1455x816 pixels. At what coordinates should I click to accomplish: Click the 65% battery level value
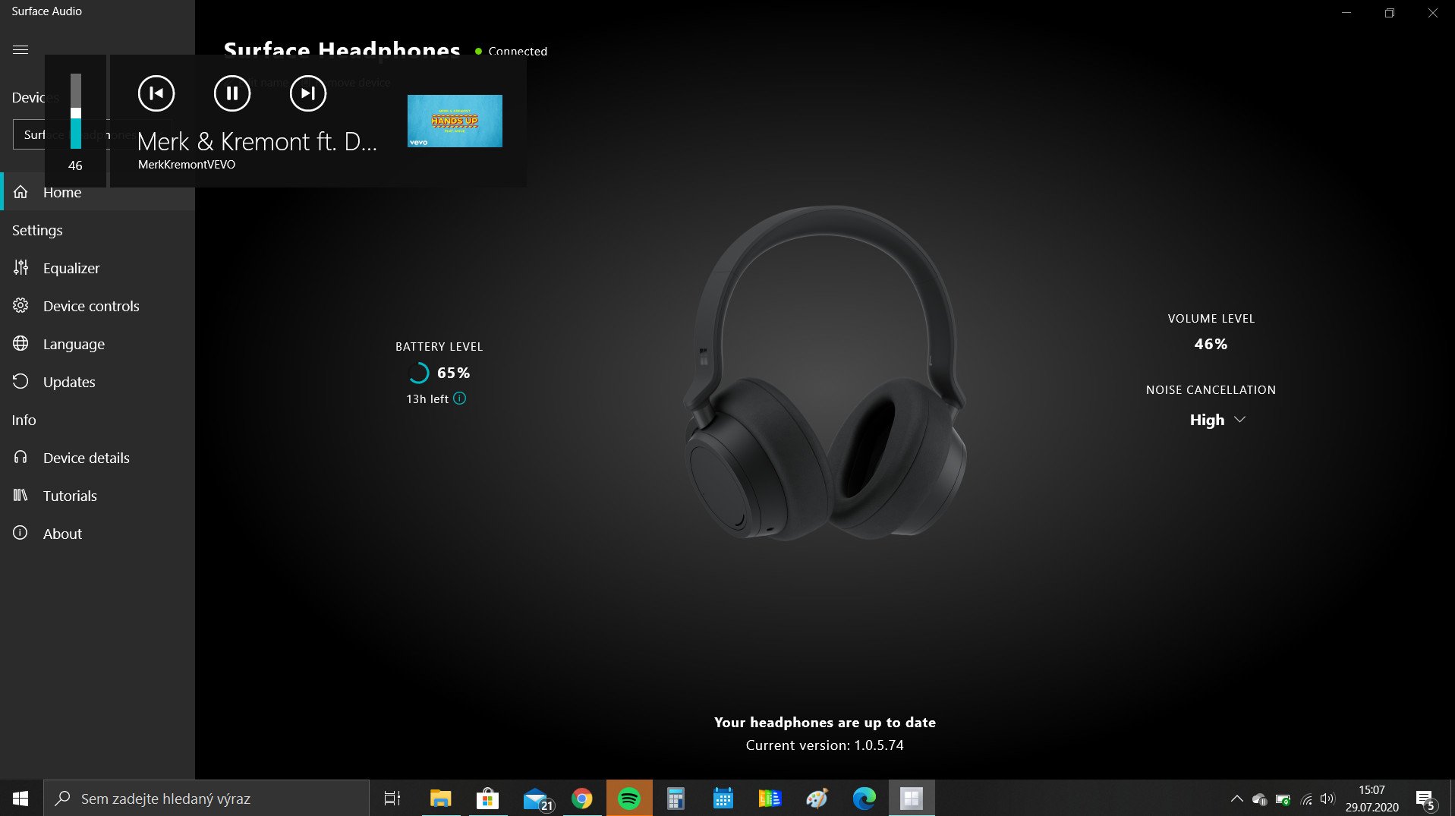point(453,373)
